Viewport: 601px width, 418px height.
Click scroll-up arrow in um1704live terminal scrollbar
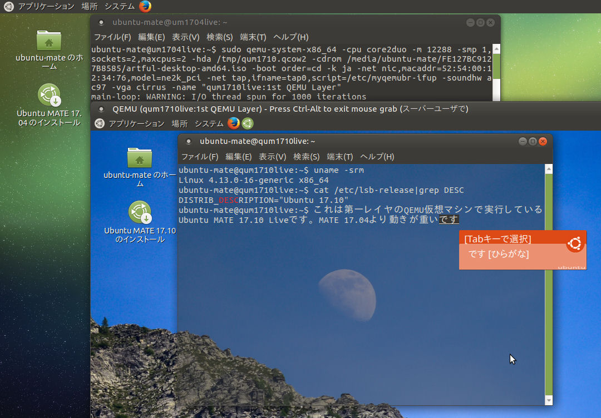(x=496, y=49)
